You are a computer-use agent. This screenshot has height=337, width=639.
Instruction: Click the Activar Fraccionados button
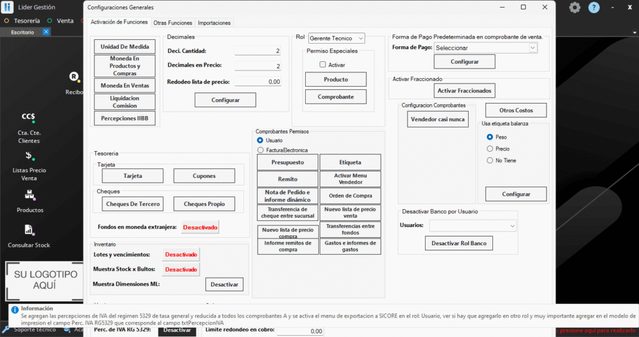click(x=464, y=90)
